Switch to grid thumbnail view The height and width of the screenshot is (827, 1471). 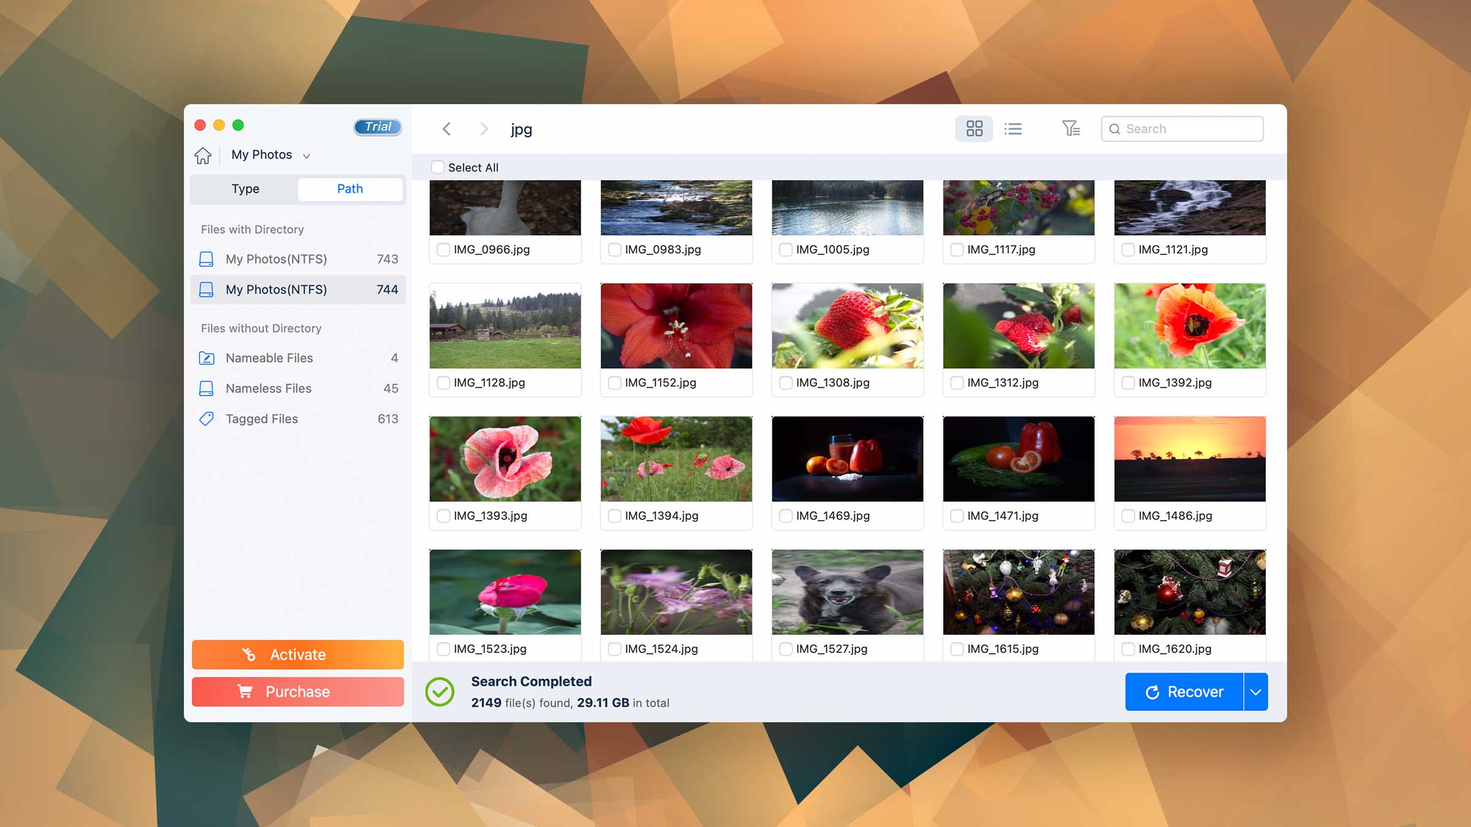click(x=974, y=129)
